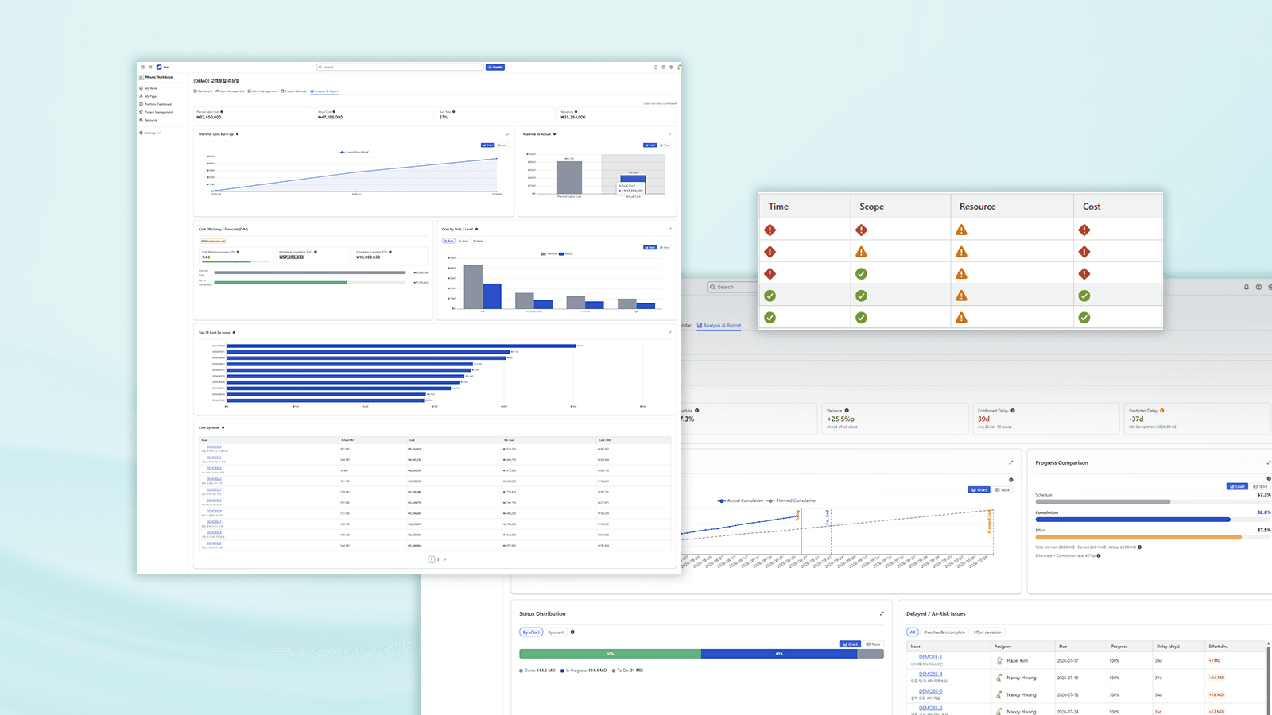
Task: Click the search field in cost report window
Action: point(400,67)
